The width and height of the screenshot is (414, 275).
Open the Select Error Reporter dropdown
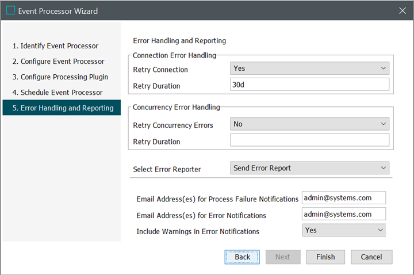(309, 168)
